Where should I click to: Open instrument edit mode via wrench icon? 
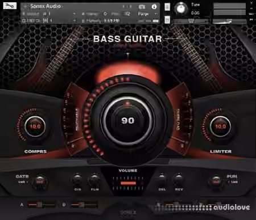(x=10, y=6)
